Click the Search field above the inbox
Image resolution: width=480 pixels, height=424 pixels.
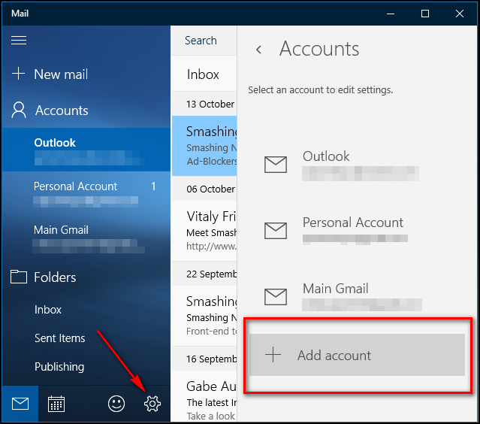coord(201,41)
